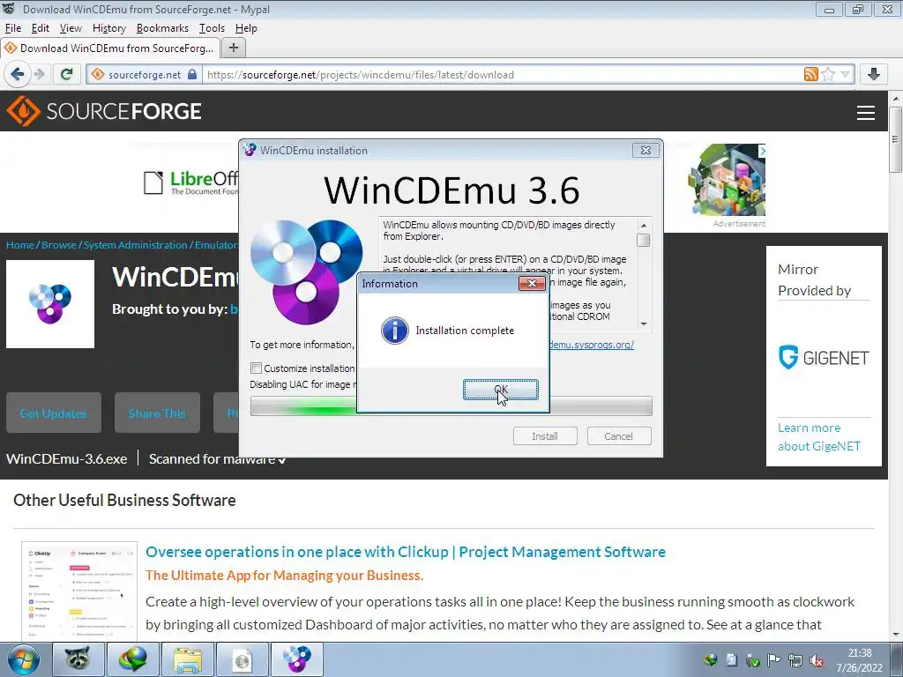Open the sysprogs.org link in installer
Viewport: 903px width, 677px height.
point(592,345)
